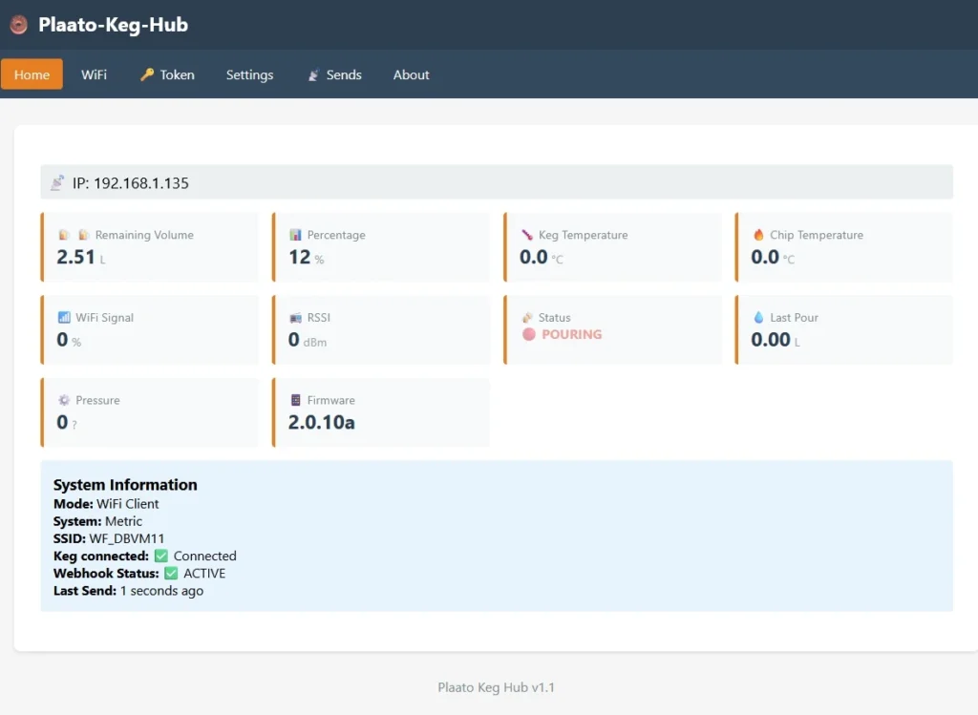Click the bar chart Percentage icon
This screenshot has width=978, height=715.
pyautogui.click(x=295, y=235)
